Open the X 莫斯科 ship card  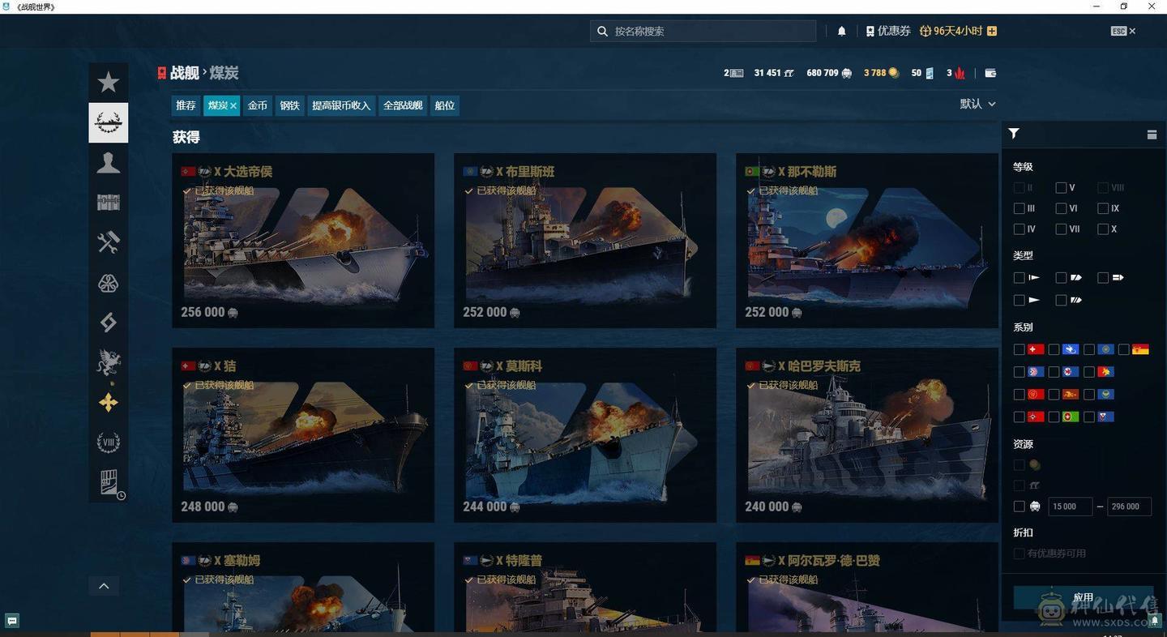(x=585, y=435)
